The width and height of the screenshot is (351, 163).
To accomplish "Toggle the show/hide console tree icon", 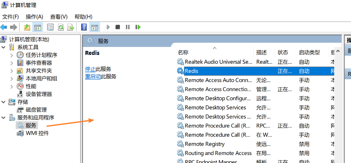I will [37, 27].
